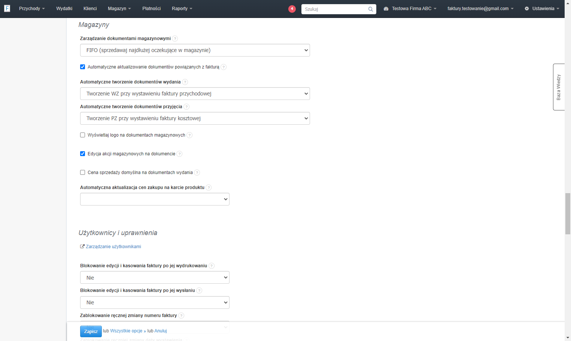Screen dimensions: 571x341
Task: Click the app logo icon in the navbar
Action: click(7, 8)
